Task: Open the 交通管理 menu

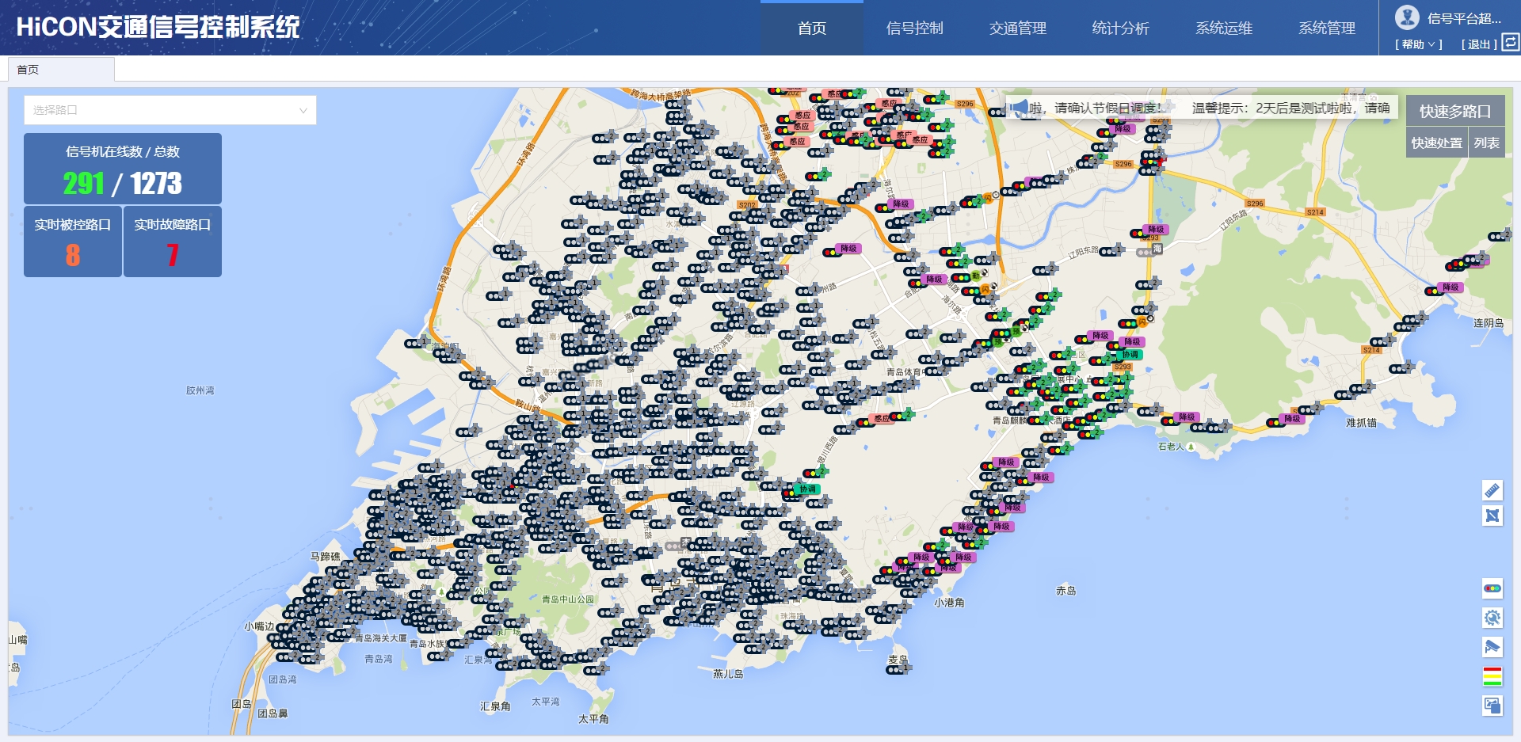Action: coord(1018,29)
